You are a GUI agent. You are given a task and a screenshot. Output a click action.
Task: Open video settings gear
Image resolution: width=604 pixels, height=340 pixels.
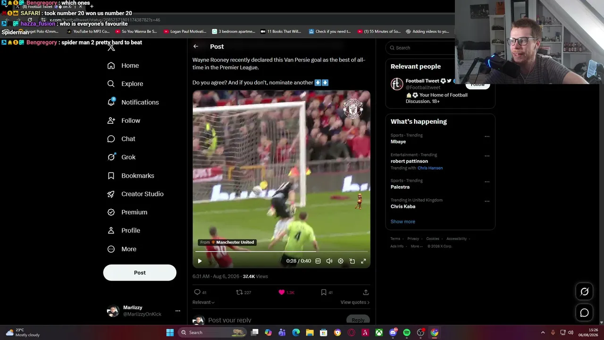click(x=341, y=261)
